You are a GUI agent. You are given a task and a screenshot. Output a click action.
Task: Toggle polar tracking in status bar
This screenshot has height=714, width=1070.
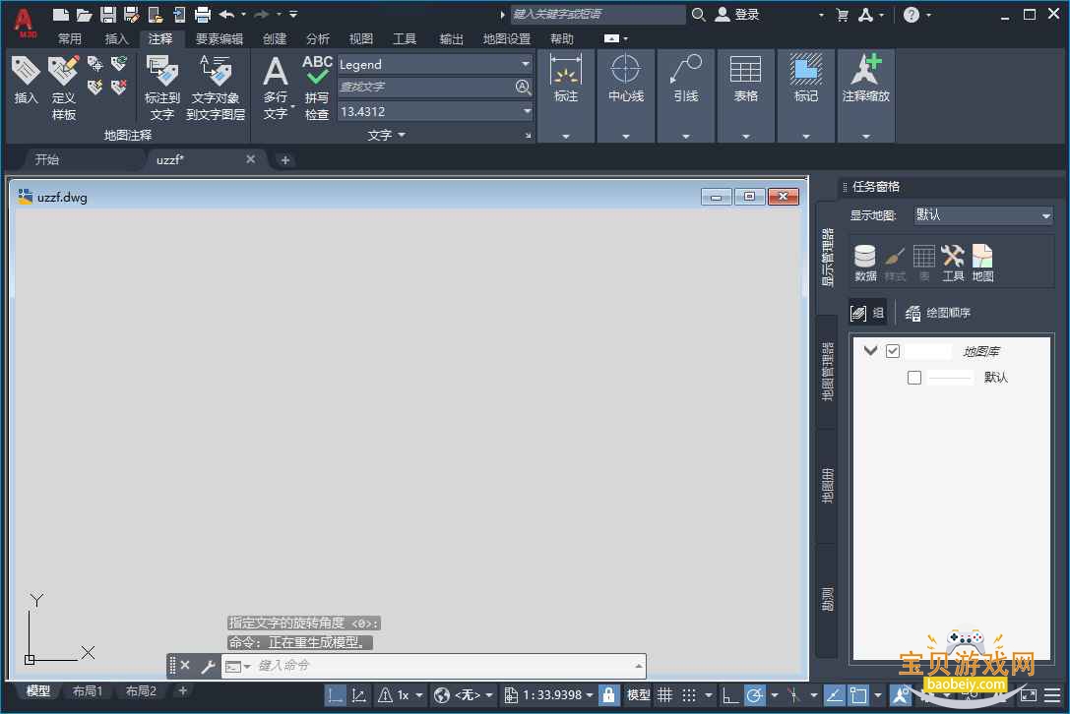coord(755,695)
